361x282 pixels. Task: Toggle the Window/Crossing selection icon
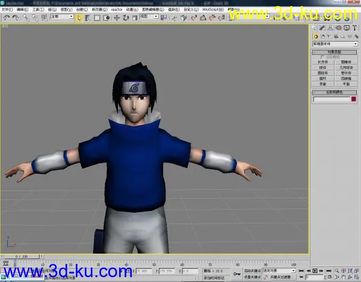pyautogui.click(x=106, y=17)
